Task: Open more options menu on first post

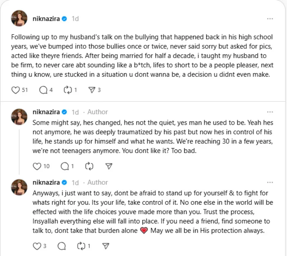Action: (270, 18)
